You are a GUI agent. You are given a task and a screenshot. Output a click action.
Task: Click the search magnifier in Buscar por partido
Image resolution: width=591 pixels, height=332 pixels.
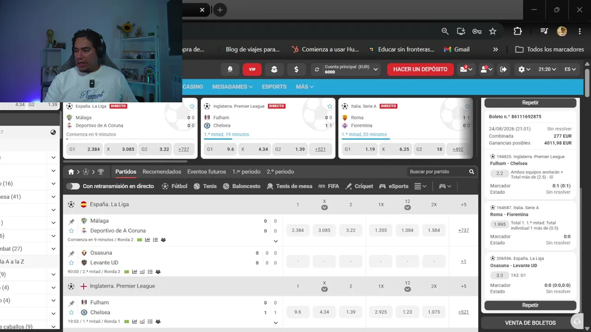point(471,172)
